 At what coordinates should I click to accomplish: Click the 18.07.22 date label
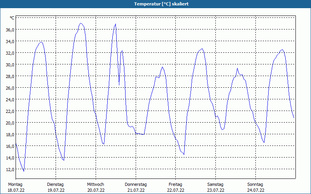(16, 190)
